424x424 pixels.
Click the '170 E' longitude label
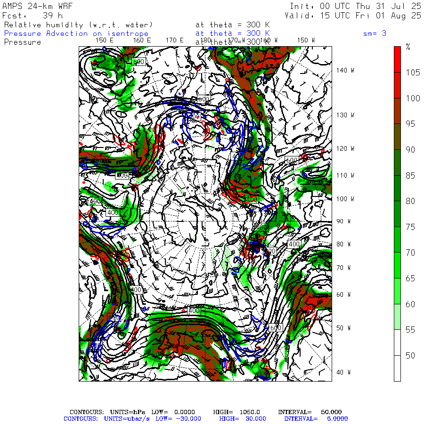[175, 41]
